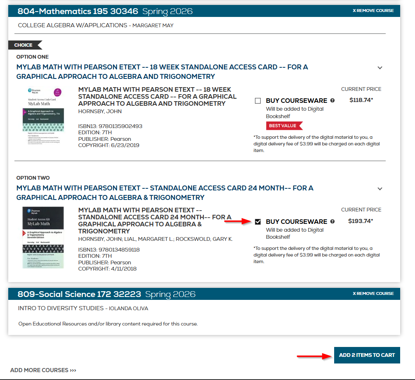
Task: Open 24 month access kit cover thumbnail
Action: pos(43,237)
